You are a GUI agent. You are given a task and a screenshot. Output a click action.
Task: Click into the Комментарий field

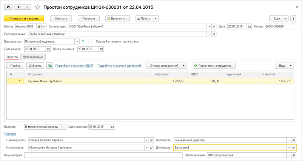tap(103, 155)
